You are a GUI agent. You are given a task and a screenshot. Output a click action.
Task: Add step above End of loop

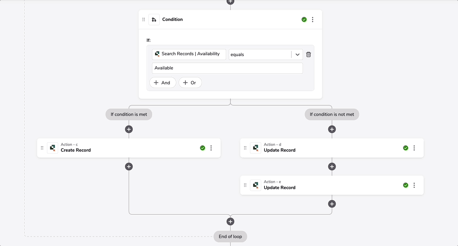point(230,221)
